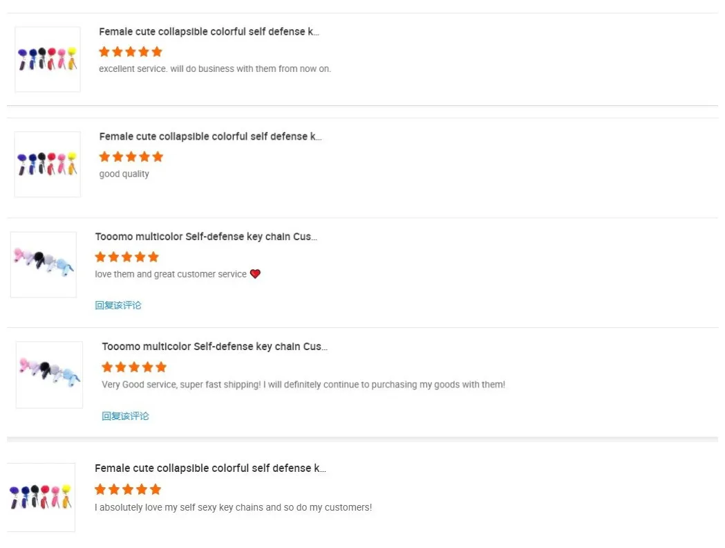The image size is (725, 548).
Task: Click the red heart emoji in the review
Action: coord(255,274)
